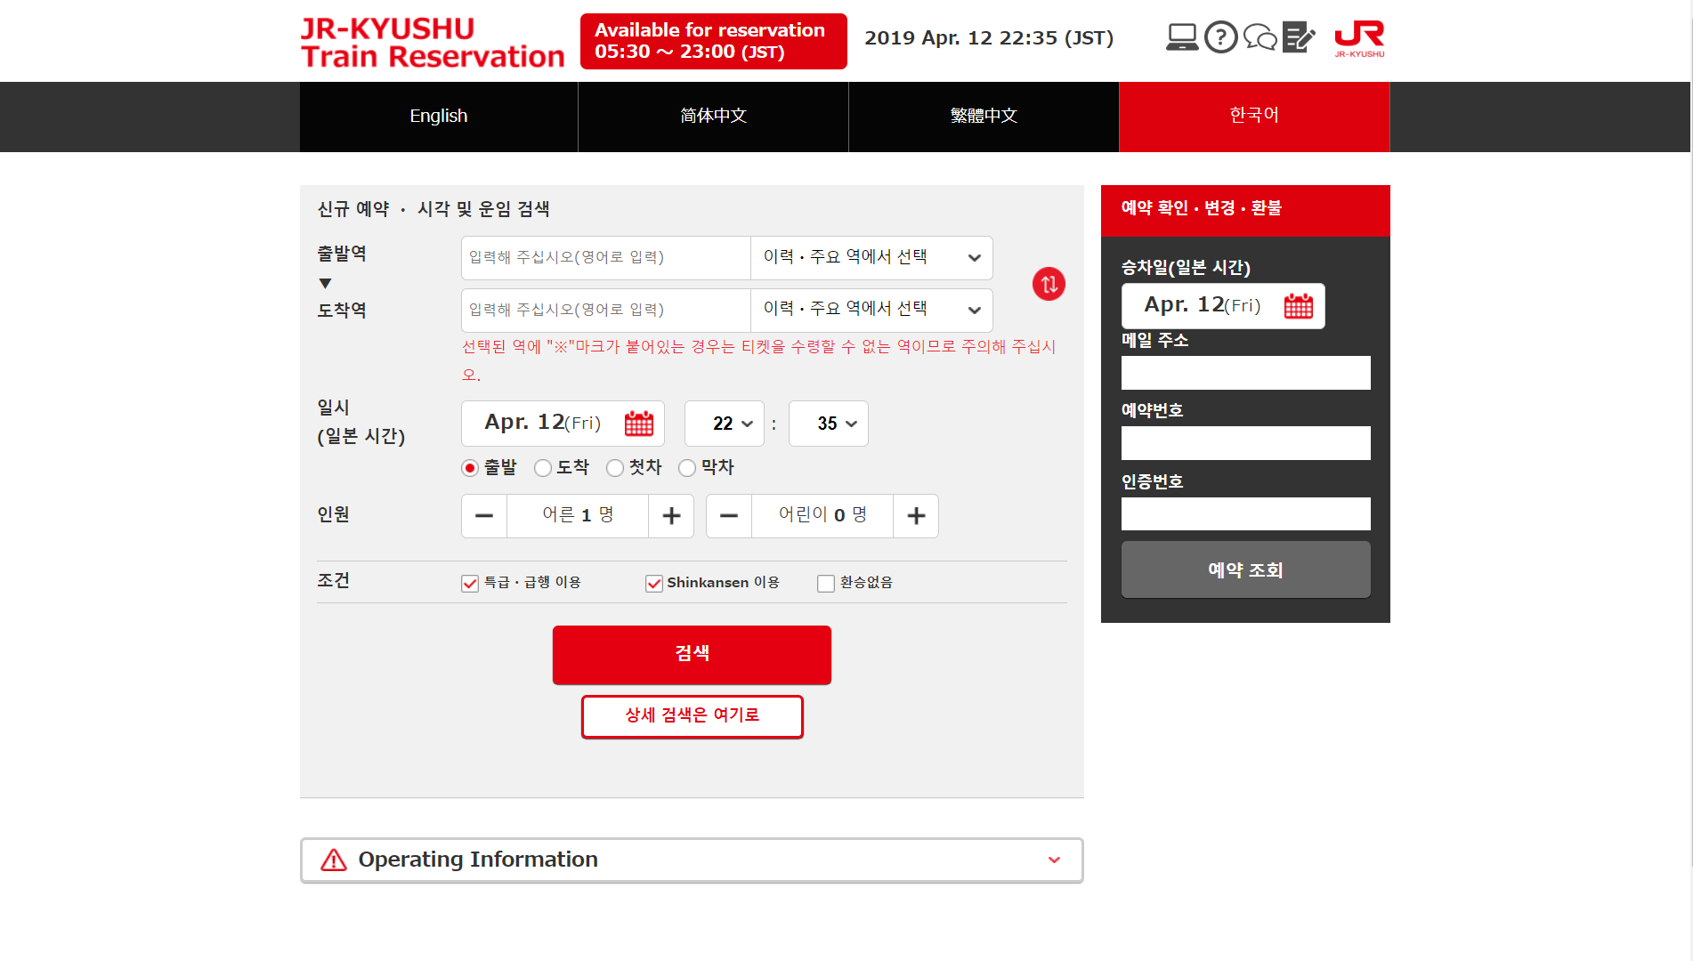Select the 도착 radio button
The height and width of the screenshot is (961, 1693).
coord(543,468)
